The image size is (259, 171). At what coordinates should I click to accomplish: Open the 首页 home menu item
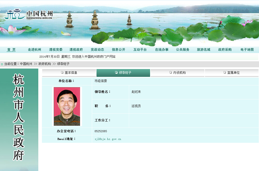click(x=11, y=50)
